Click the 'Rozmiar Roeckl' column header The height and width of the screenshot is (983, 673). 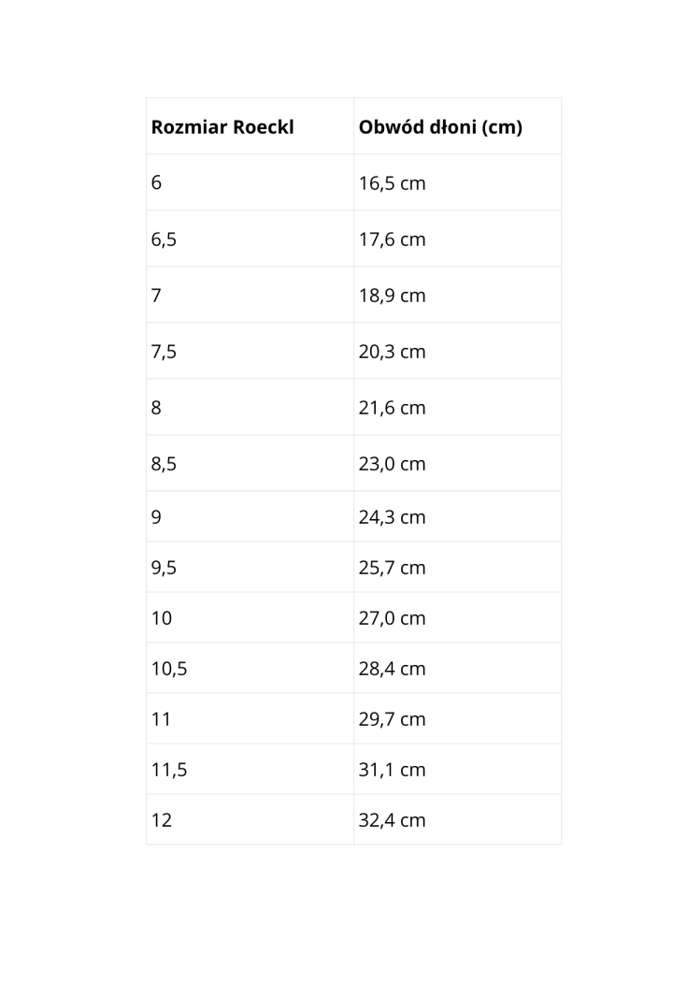tap(222, 127)
